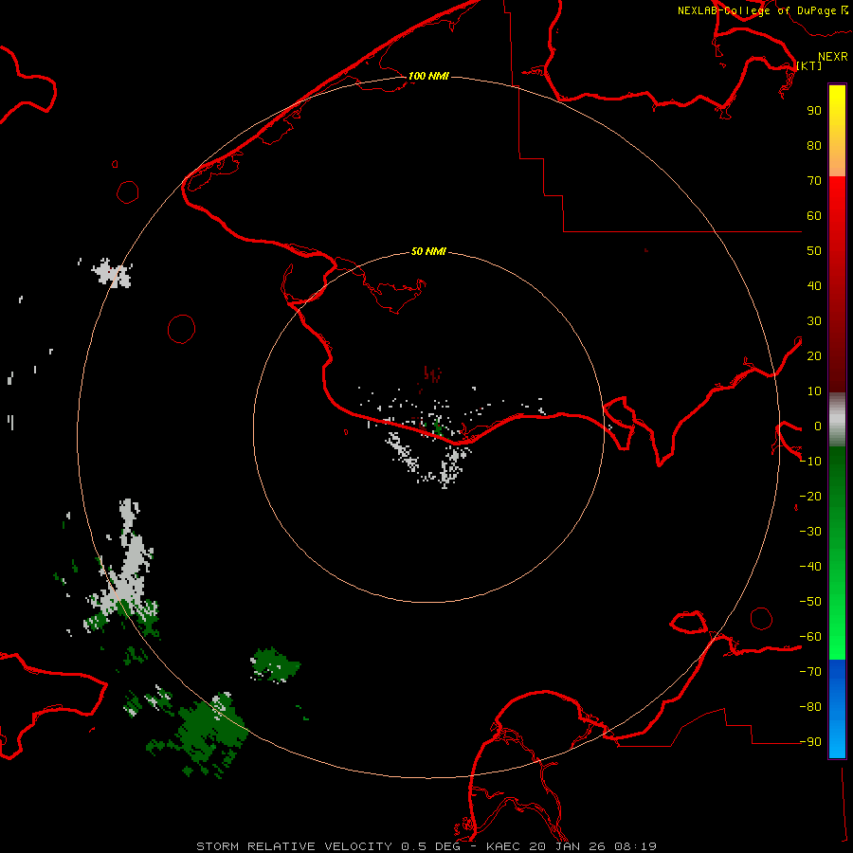Click the "[KT]" units label above the scale
The height and width of the screenshot is (853, 853).
808,65
